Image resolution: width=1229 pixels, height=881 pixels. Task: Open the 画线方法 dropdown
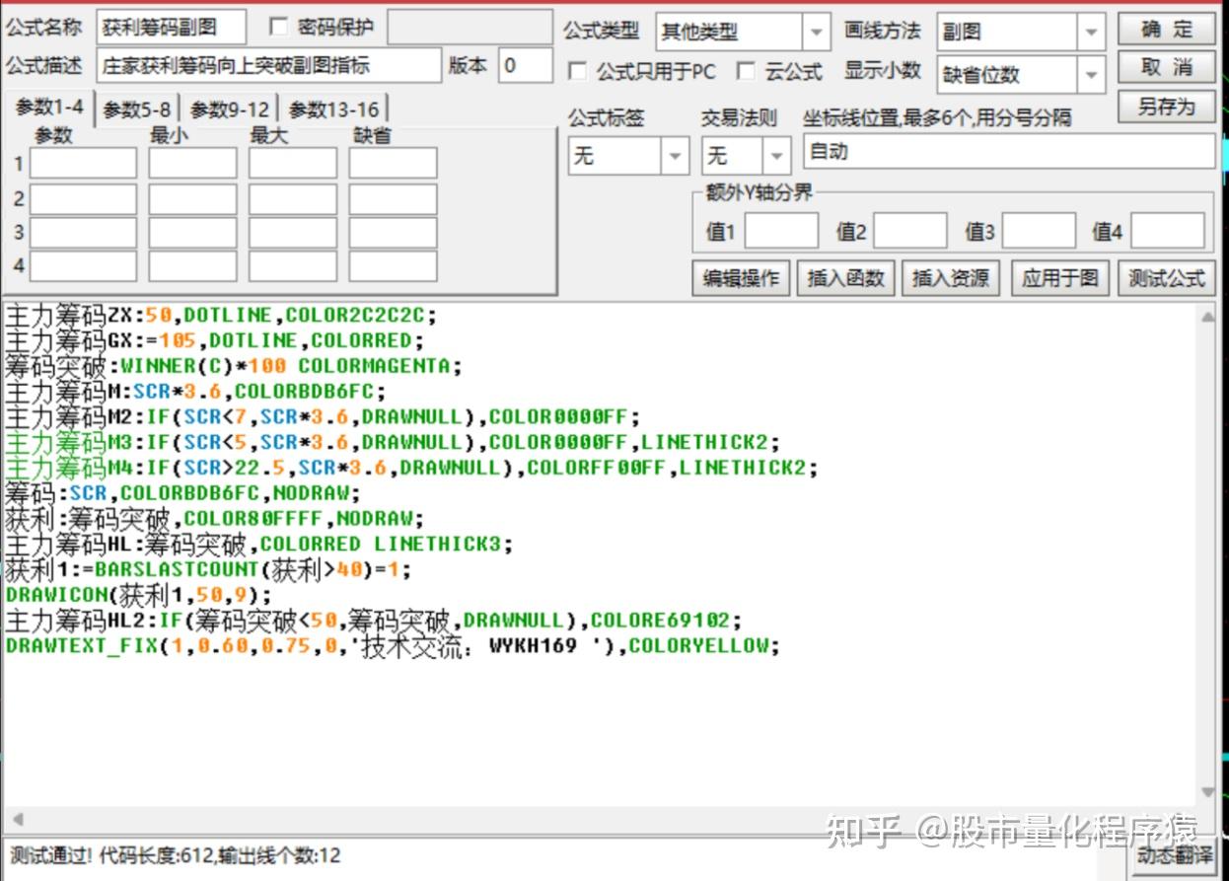point(1091,32)
